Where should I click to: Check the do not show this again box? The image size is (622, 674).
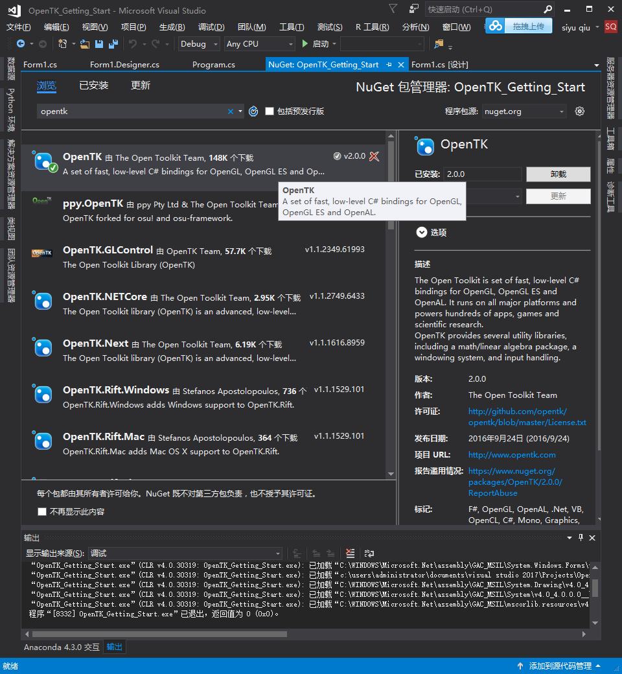(x=42, y=511)
